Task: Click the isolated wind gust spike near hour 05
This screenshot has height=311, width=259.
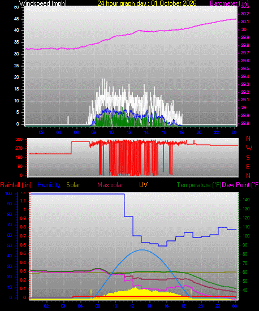Action: click(x=68, y=120)
